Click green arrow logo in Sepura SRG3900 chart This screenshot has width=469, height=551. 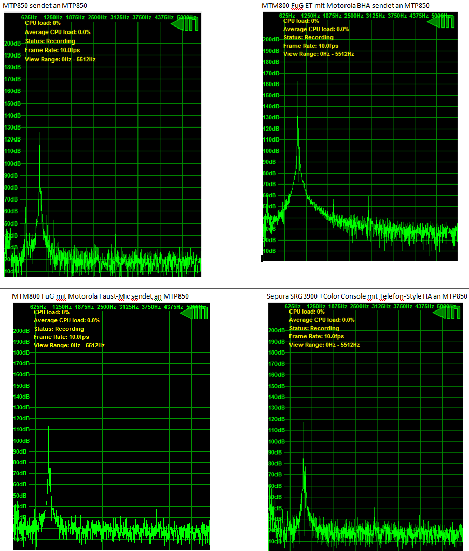coord(448,312)
